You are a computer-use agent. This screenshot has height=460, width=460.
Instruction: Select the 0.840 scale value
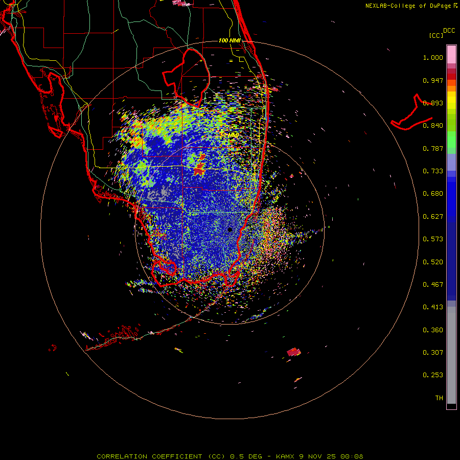click(433, 126)
